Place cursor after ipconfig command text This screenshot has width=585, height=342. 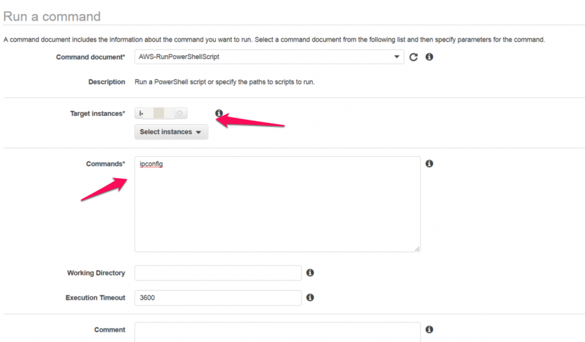(x=163, y=164)
